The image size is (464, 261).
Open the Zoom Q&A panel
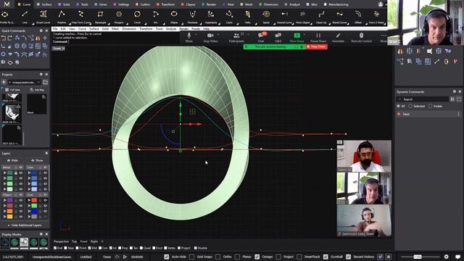[278, 37]
